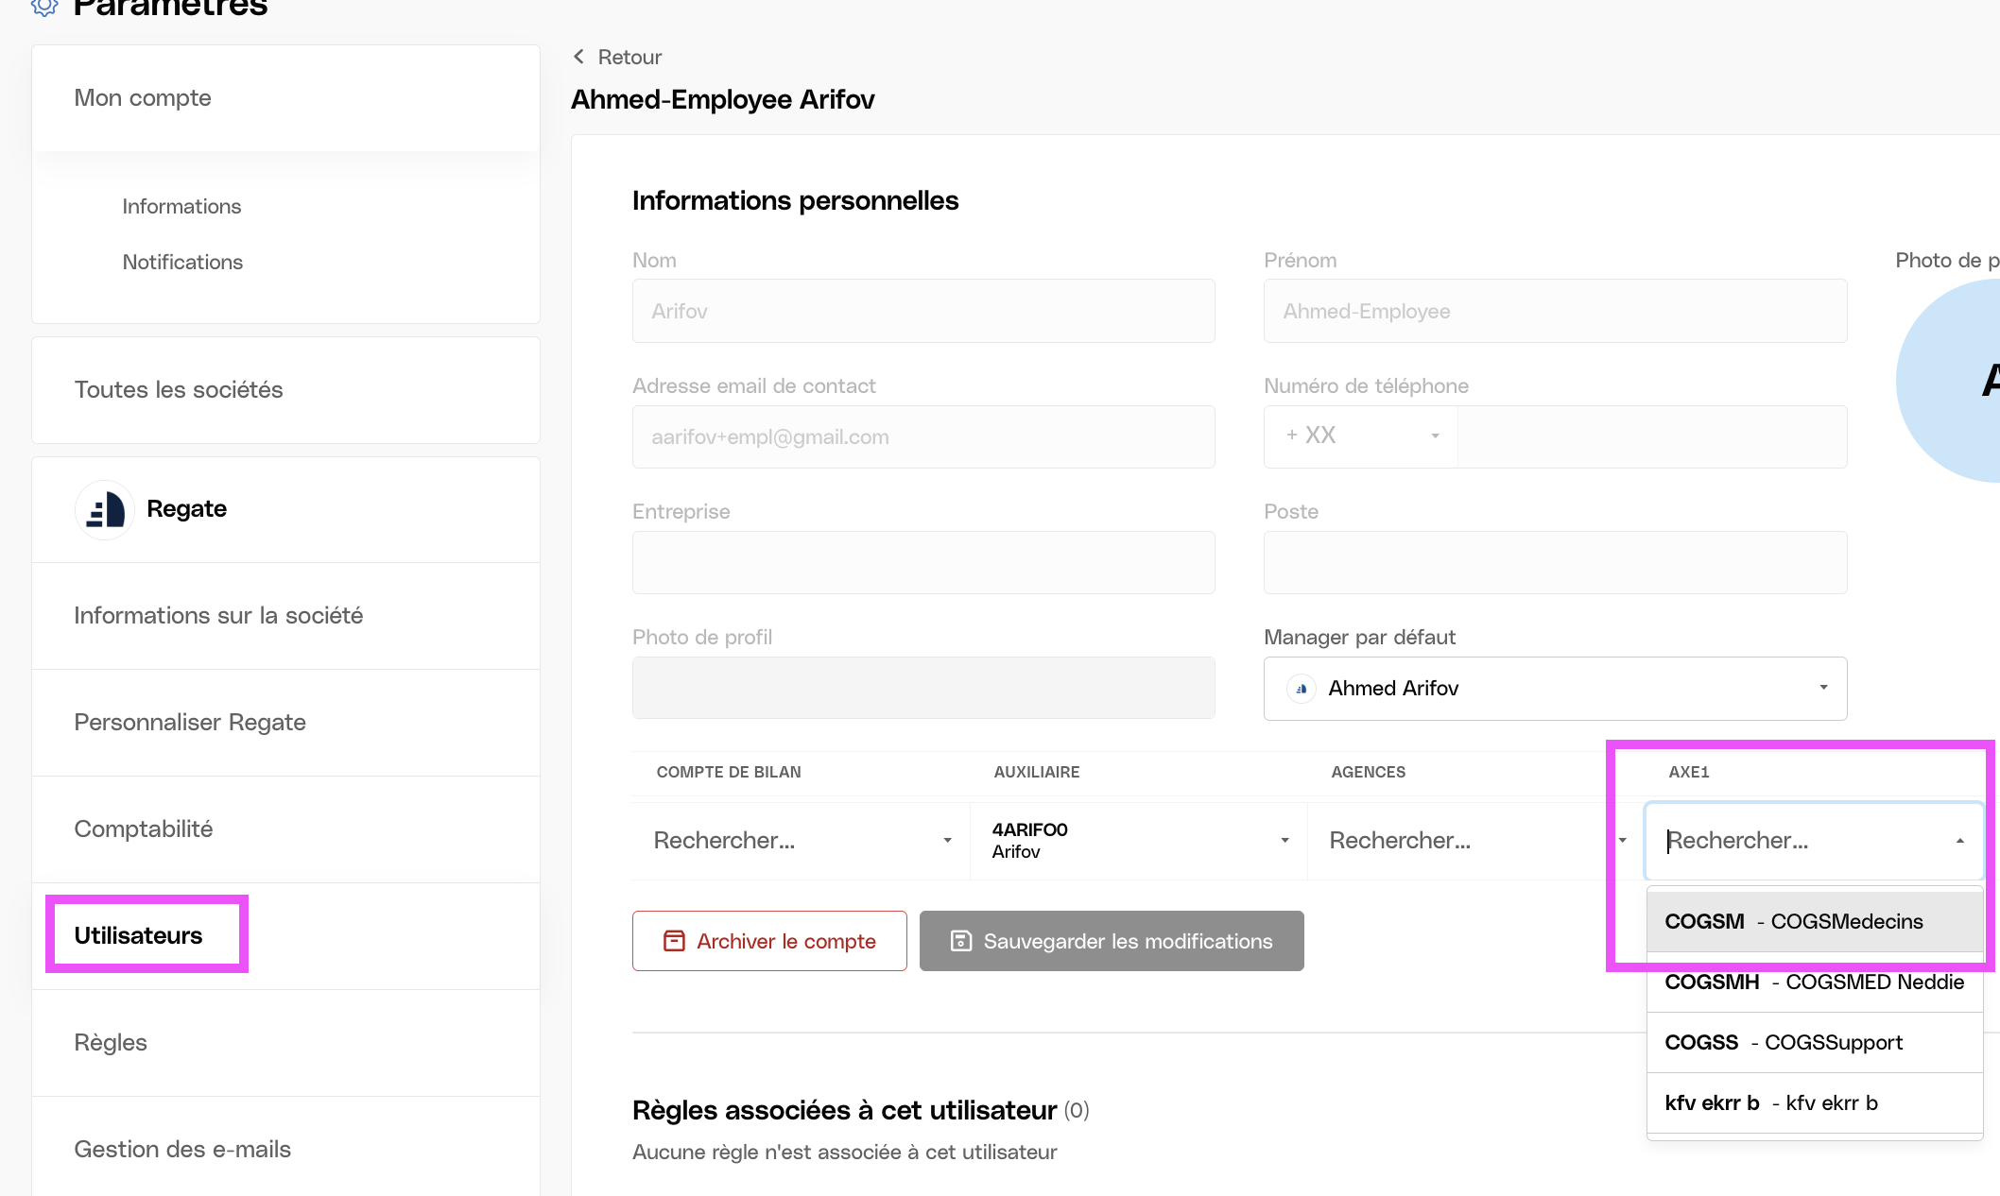Screen dimensions: 2000x1196
Task: Select COGSM - COGSMedecins option
Action: (1814, 922)
